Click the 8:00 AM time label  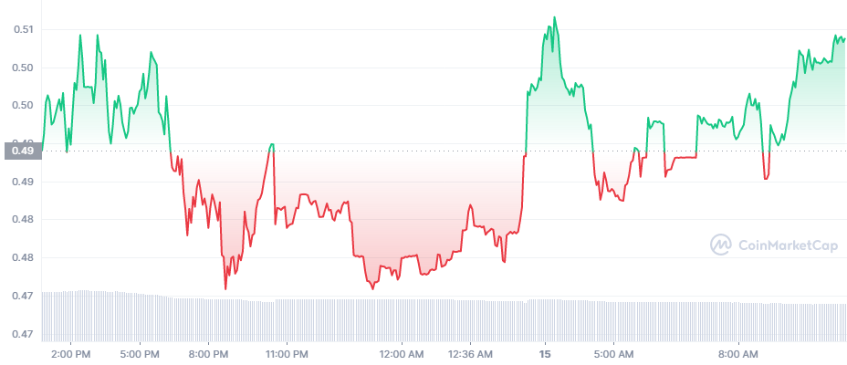point(737,353)
